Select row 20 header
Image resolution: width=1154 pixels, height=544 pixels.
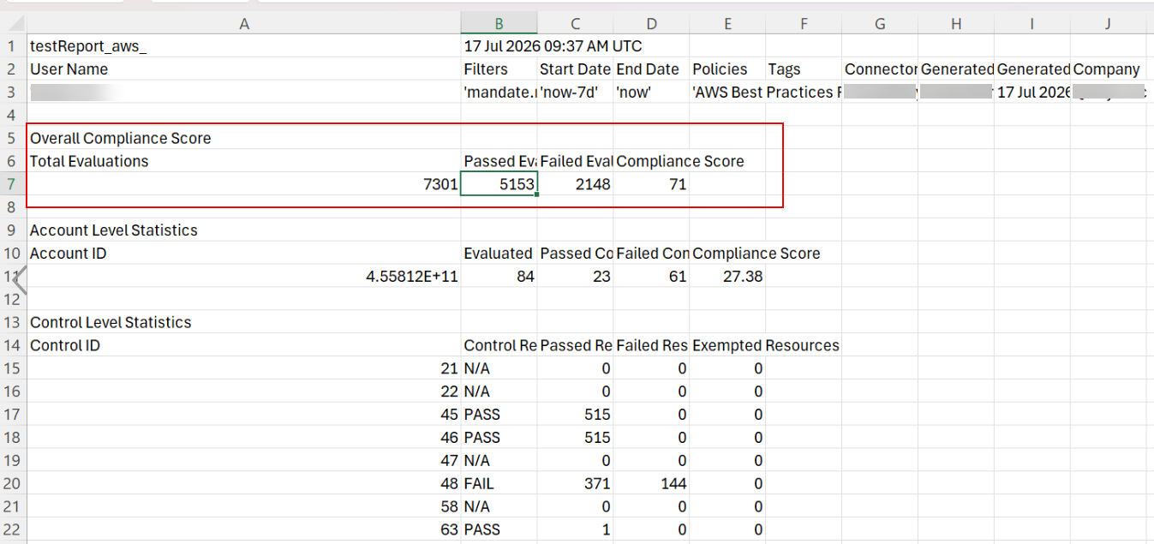pos(13,483)
